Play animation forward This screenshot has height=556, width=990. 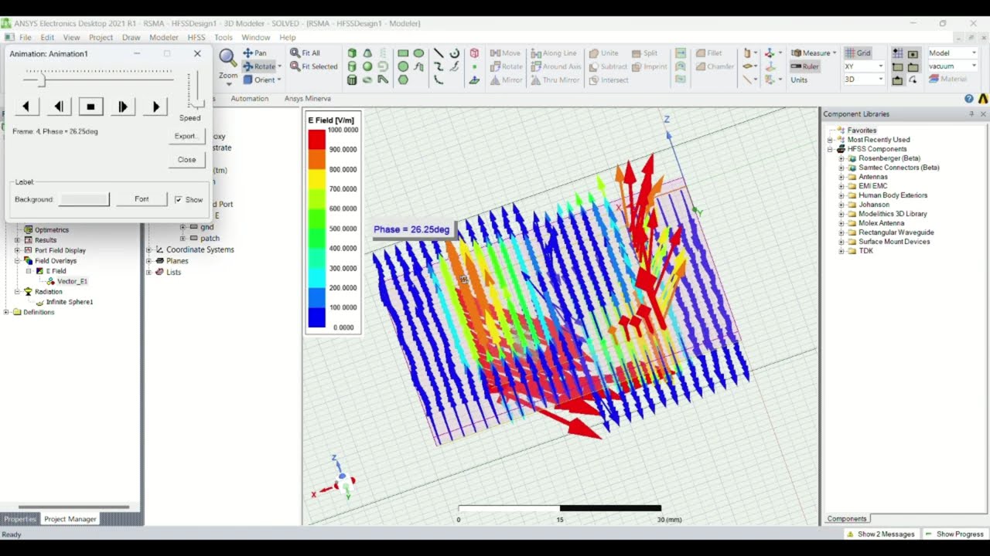coord(155,107)
